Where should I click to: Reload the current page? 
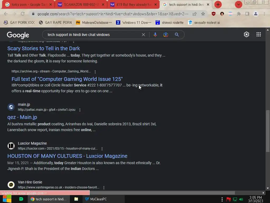tap(23, 14)
